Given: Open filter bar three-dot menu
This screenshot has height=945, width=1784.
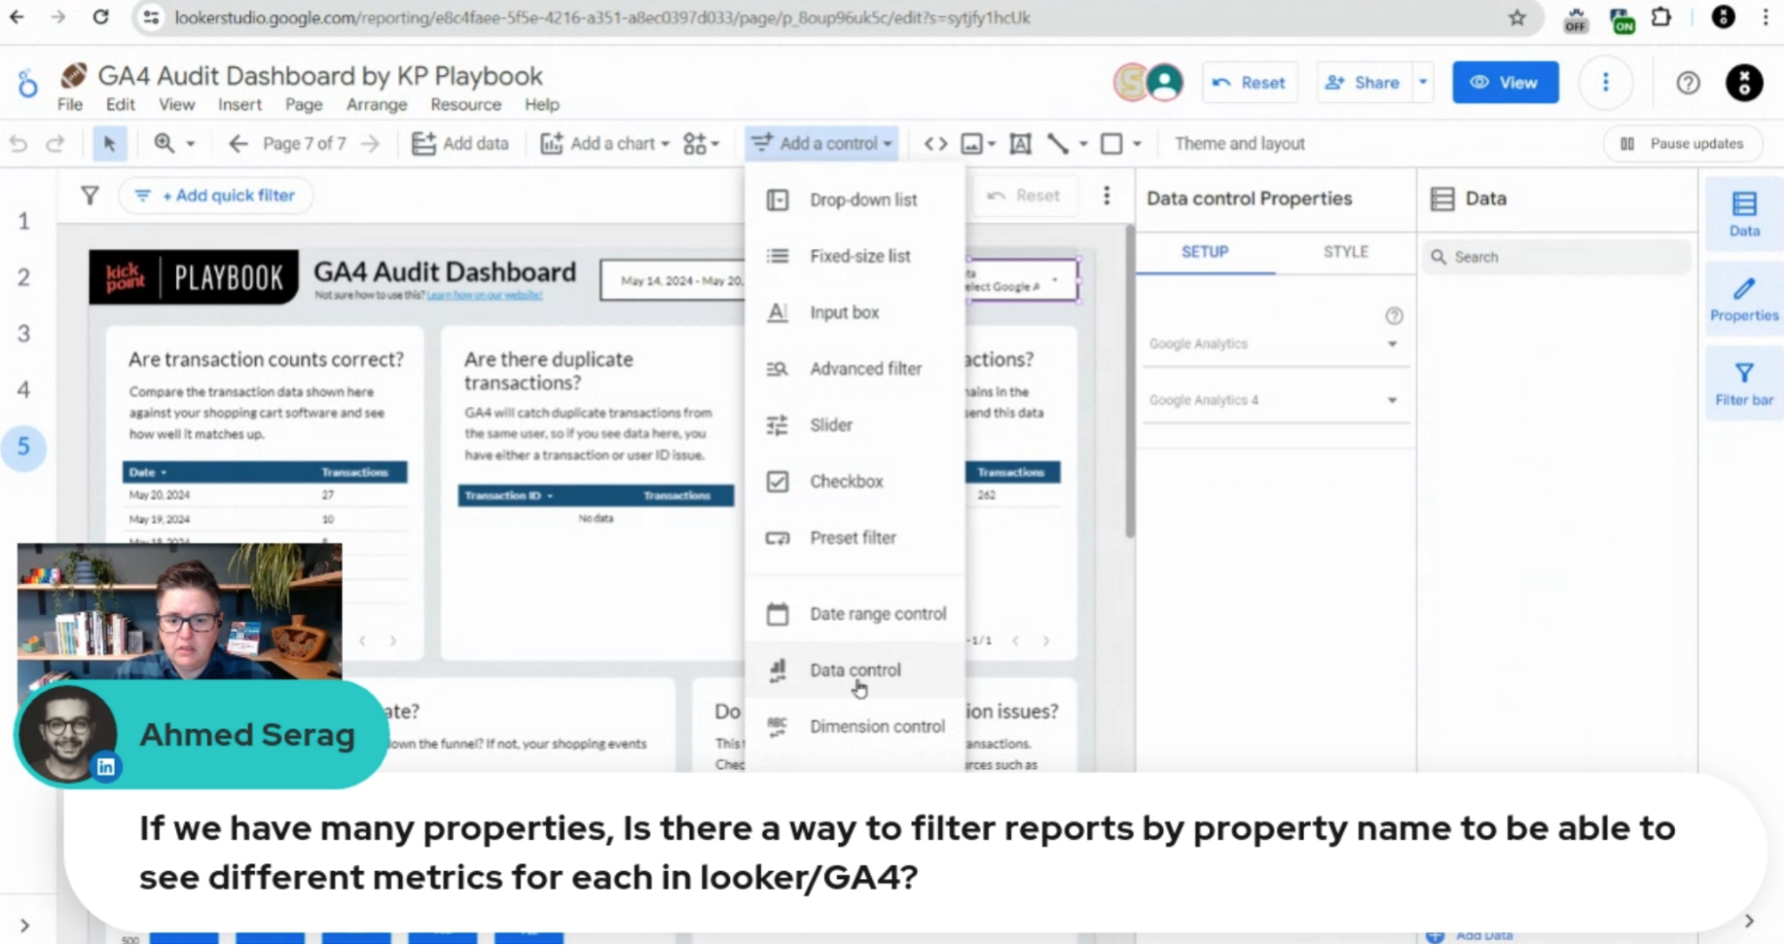Looking at the screenshot, I should tap(1107, 195).
